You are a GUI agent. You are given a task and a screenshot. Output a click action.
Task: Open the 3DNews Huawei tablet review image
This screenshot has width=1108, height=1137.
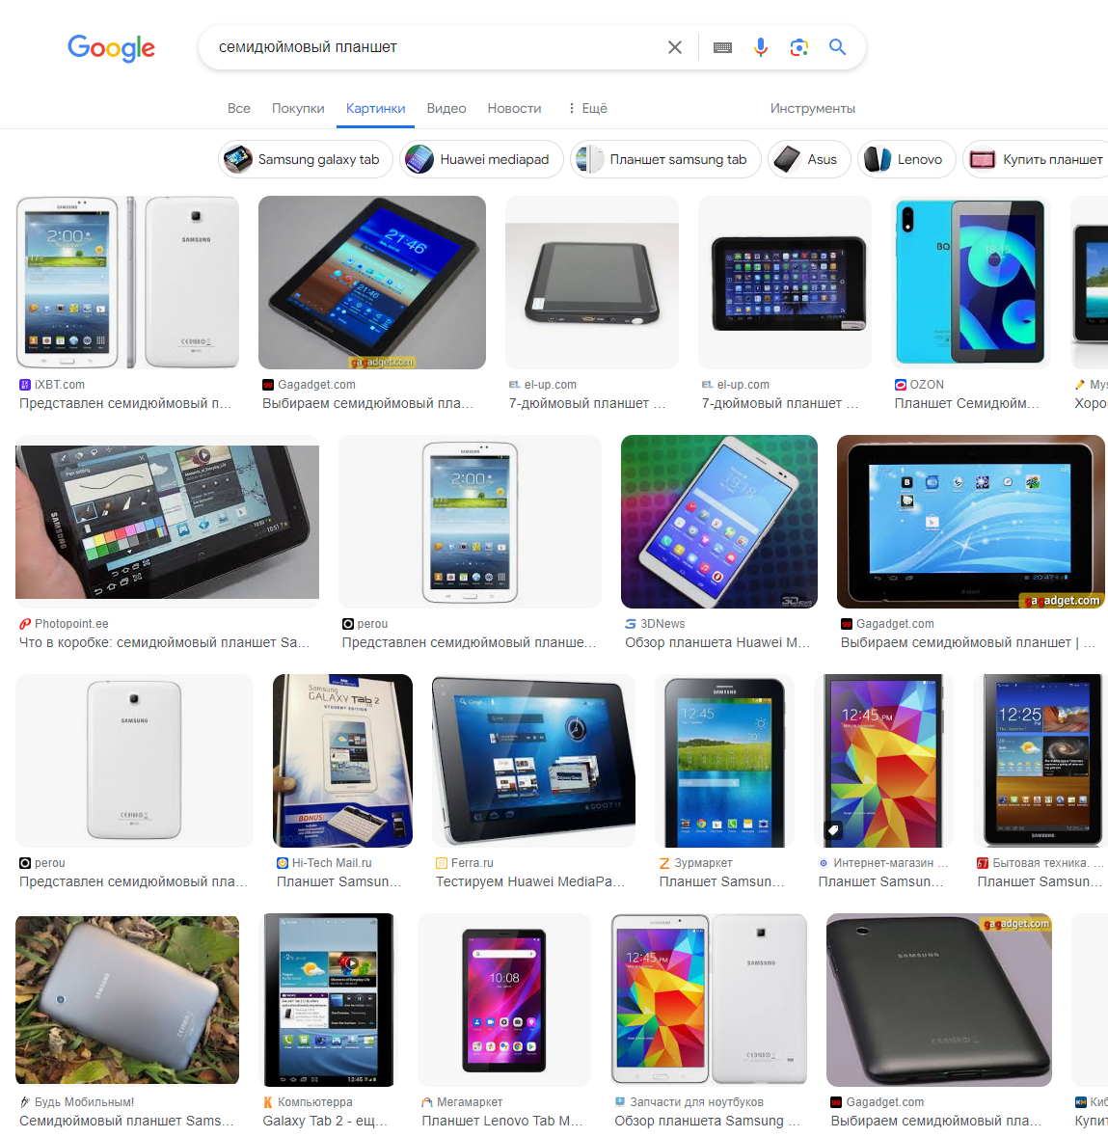[718, 522]
